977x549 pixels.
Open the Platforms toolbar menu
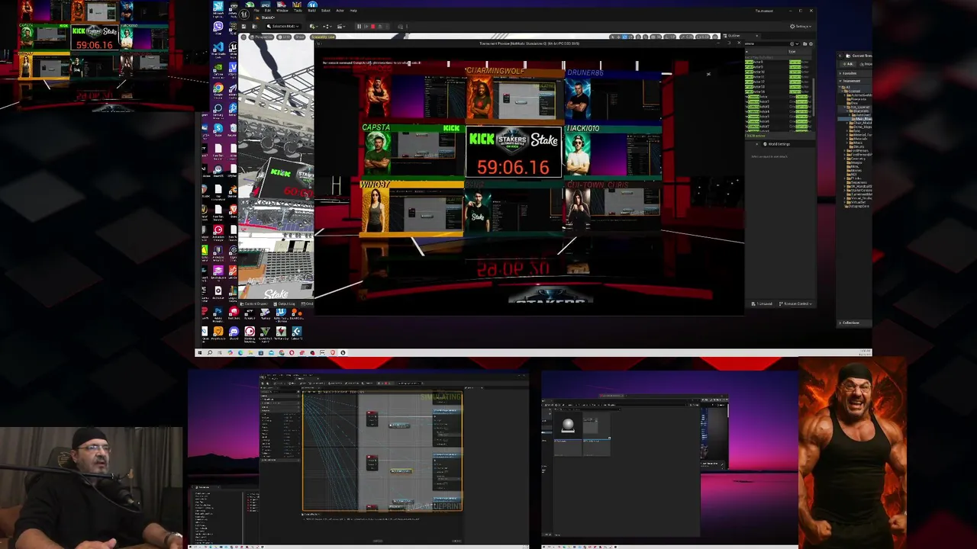coord(401,26)
